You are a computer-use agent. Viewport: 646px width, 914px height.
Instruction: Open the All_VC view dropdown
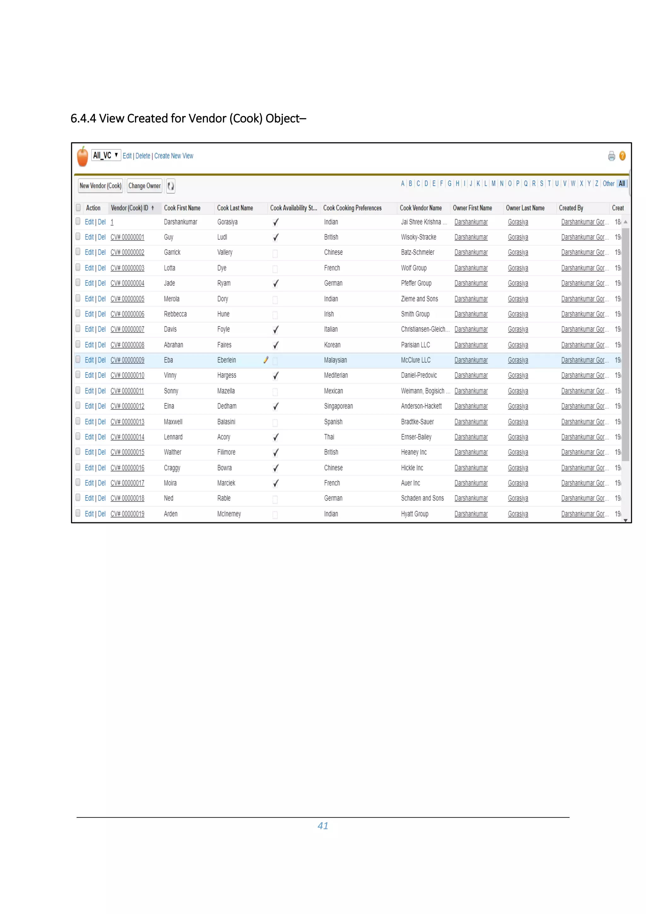click(106, 155)
